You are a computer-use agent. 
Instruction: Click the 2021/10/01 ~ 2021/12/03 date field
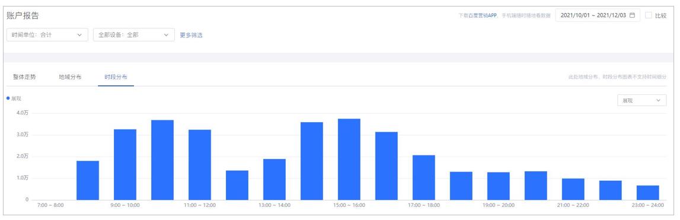[598, 15]
